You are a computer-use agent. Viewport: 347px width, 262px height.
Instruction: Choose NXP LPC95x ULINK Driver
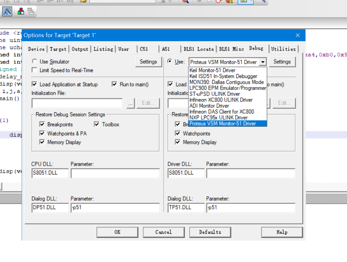[x=228, y=118]
